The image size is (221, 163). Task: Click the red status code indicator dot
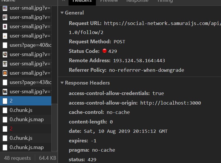click(105, 51)
